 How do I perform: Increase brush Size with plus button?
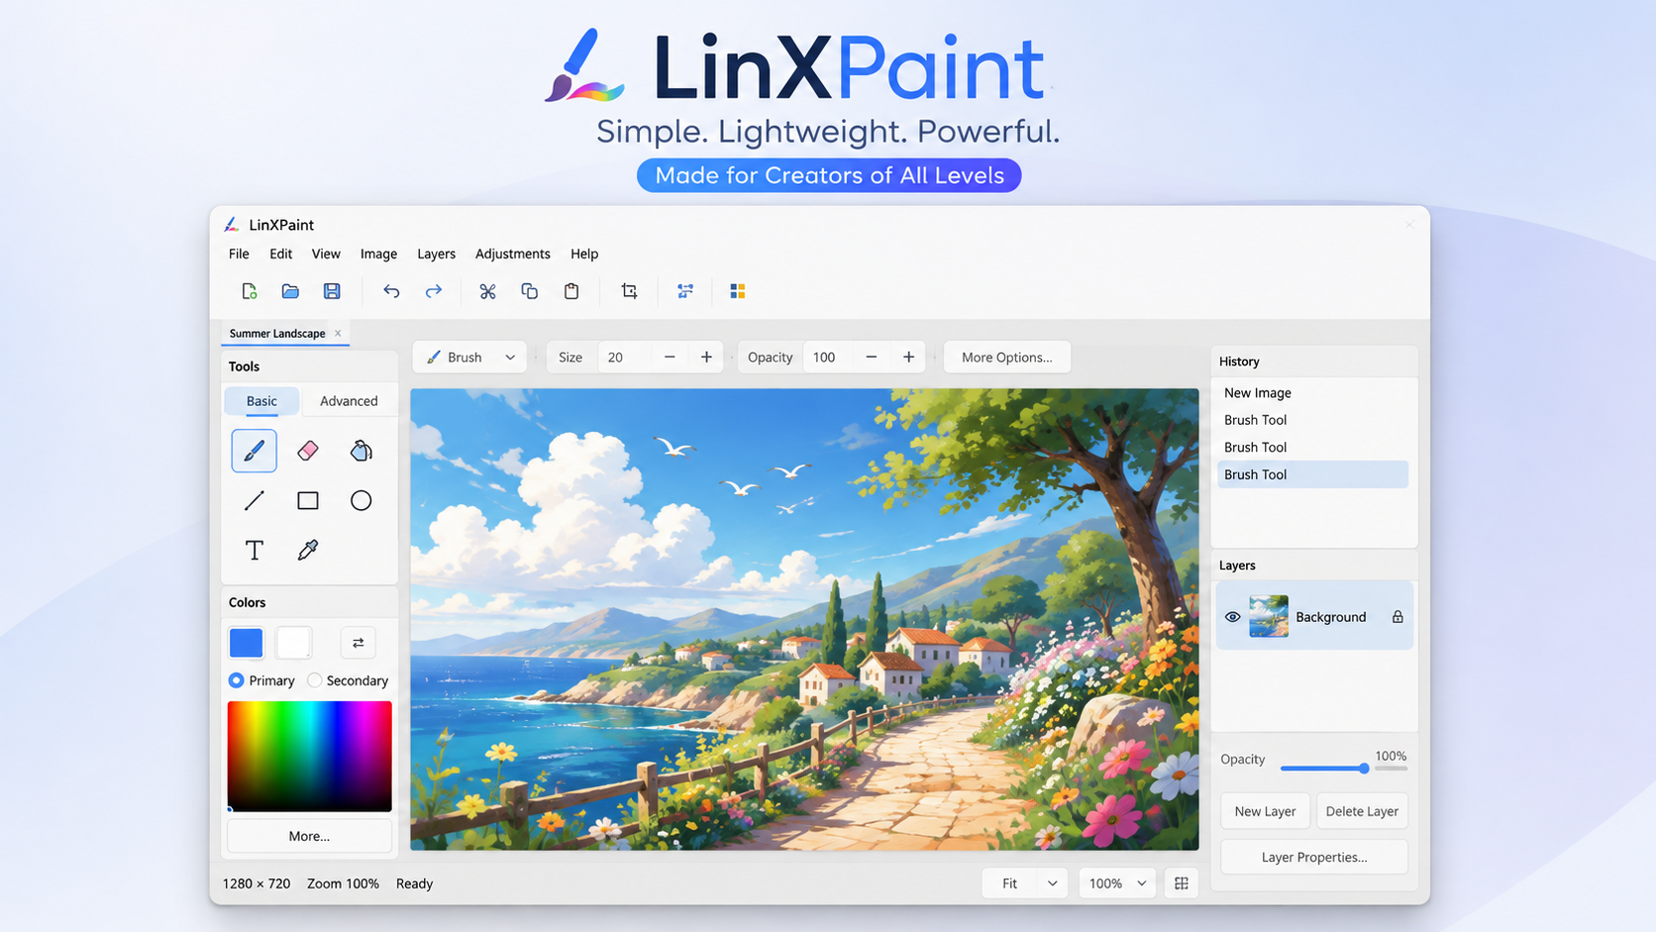coord(706,358)
